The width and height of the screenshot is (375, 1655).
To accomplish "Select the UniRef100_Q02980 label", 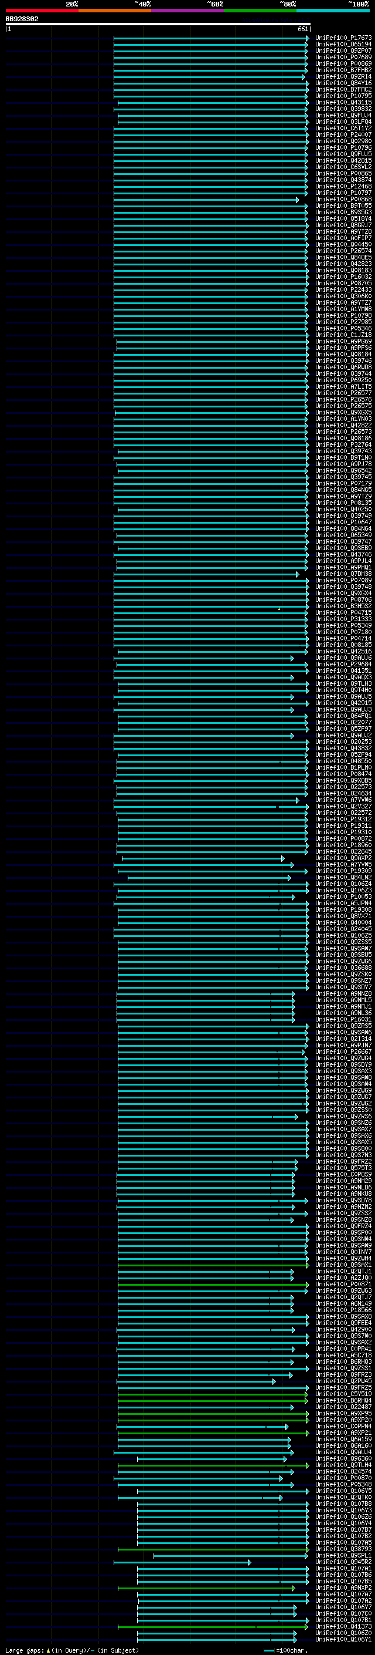I will tap(343, 141).
